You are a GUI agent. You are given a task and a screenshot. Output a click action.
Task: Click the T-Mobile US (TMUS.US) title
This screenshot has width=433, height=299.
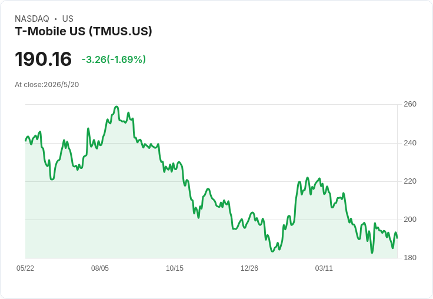[84, 31]
